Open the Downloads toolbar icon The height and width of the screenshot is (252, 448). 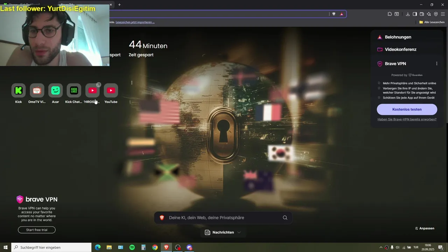coord(408,14)
